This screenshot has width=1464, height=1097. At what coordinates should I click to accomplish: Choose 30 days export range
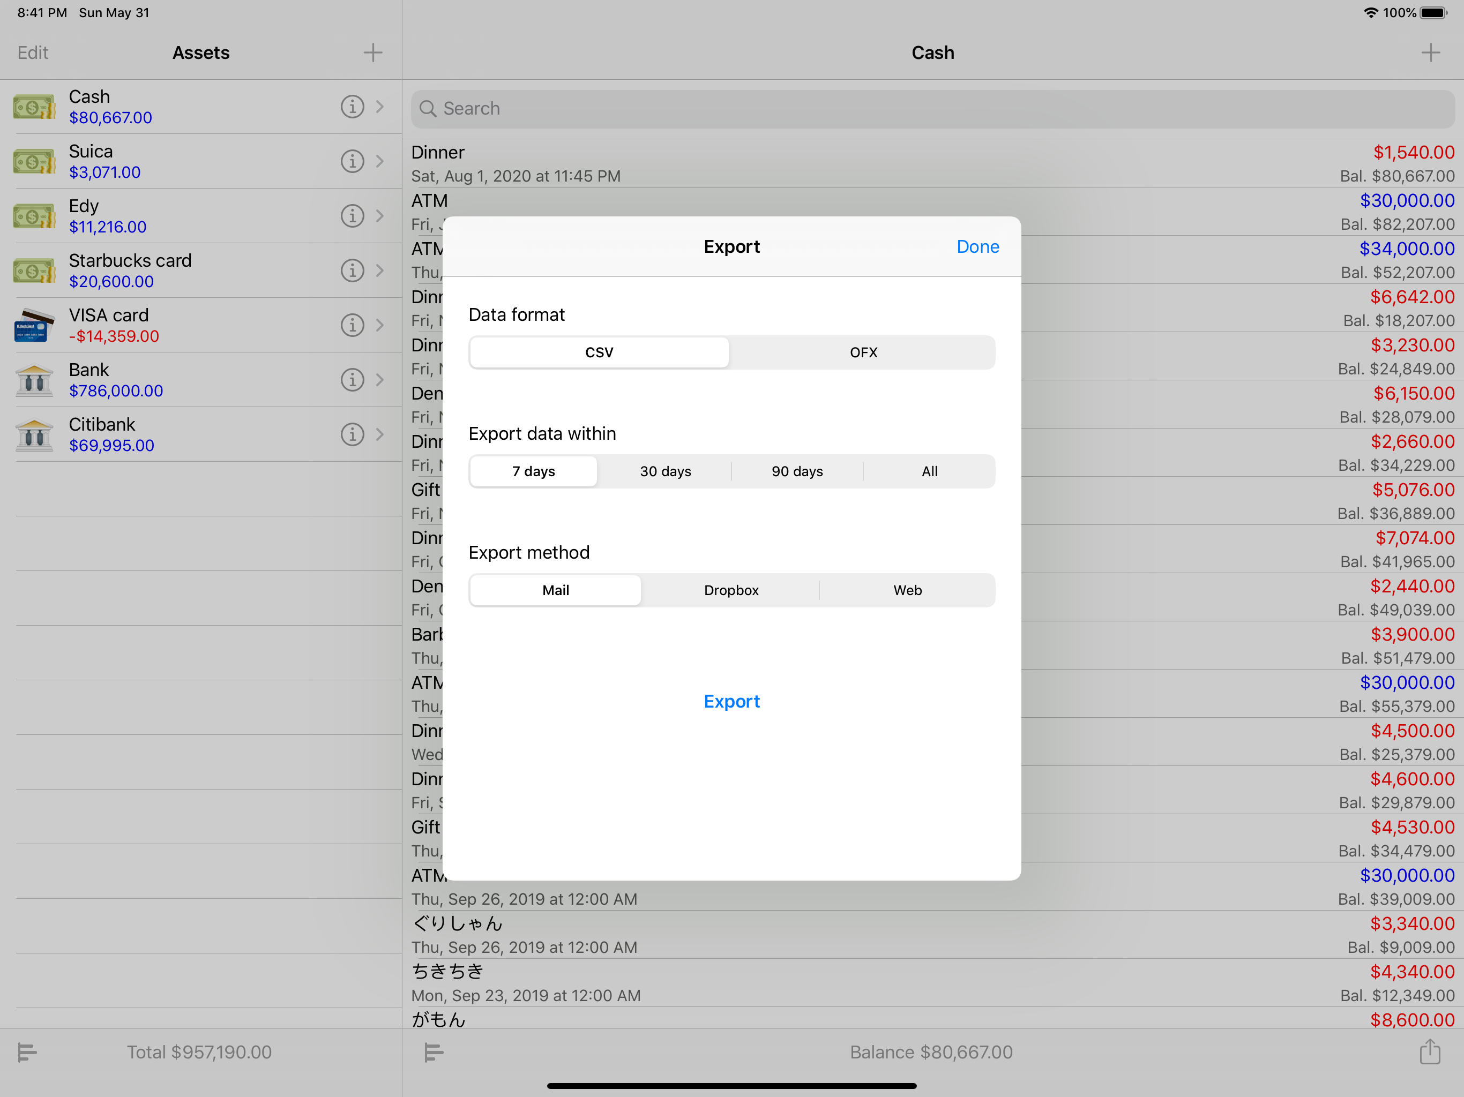tap(665, 472)
